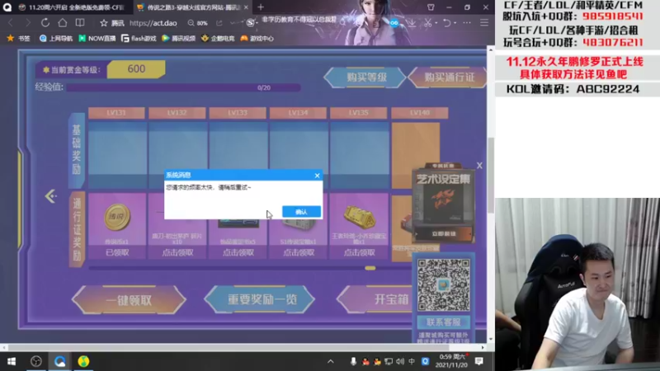Screen dimensions: 660x371
Task: Open the 企鹅电竞 bookmark
Action: [x=218, y=38]
